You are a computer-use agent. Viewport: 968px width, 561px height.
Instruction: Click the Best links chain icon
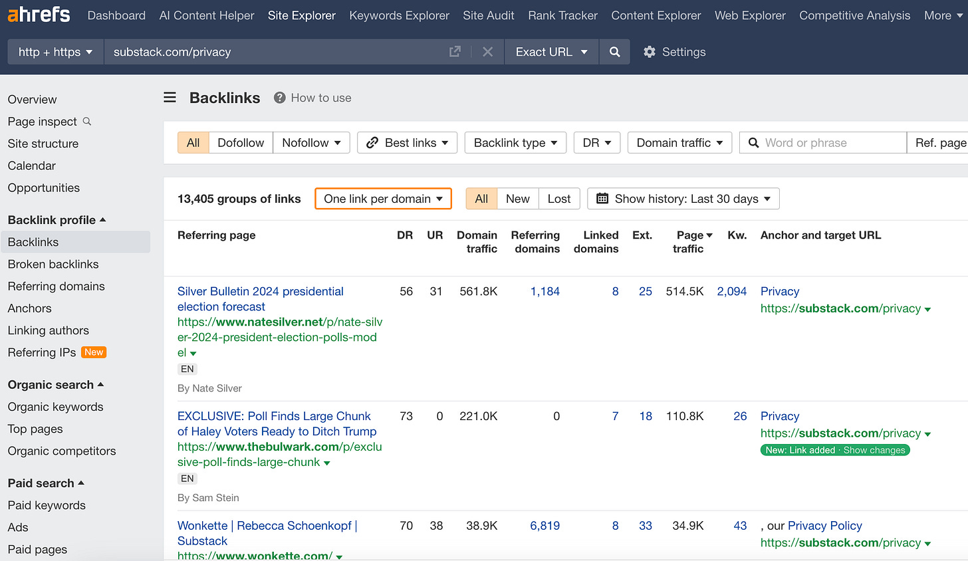(x=372, y=143)
